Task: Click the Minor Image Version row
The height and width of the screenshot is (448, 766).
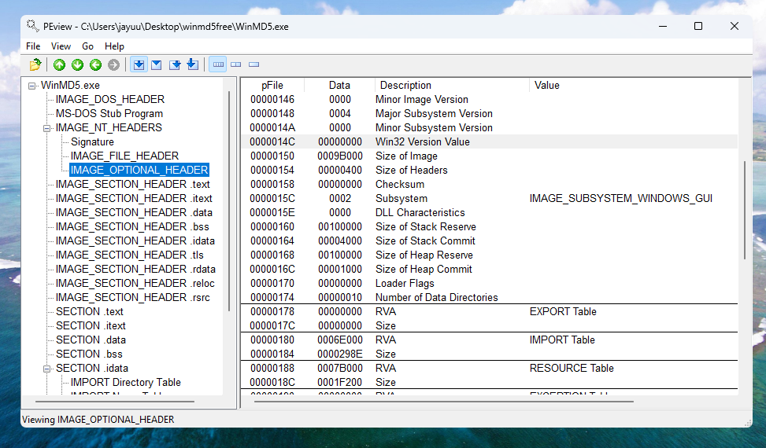Action: point(489,100)
